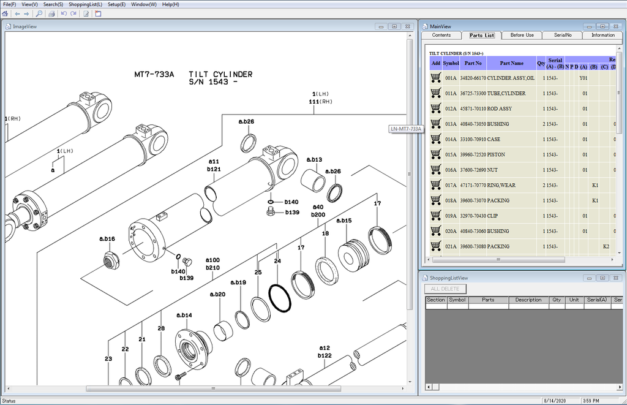Go back with the left arrow icon
This screenshot has width=627, height=405.
[x=17, y=13]
